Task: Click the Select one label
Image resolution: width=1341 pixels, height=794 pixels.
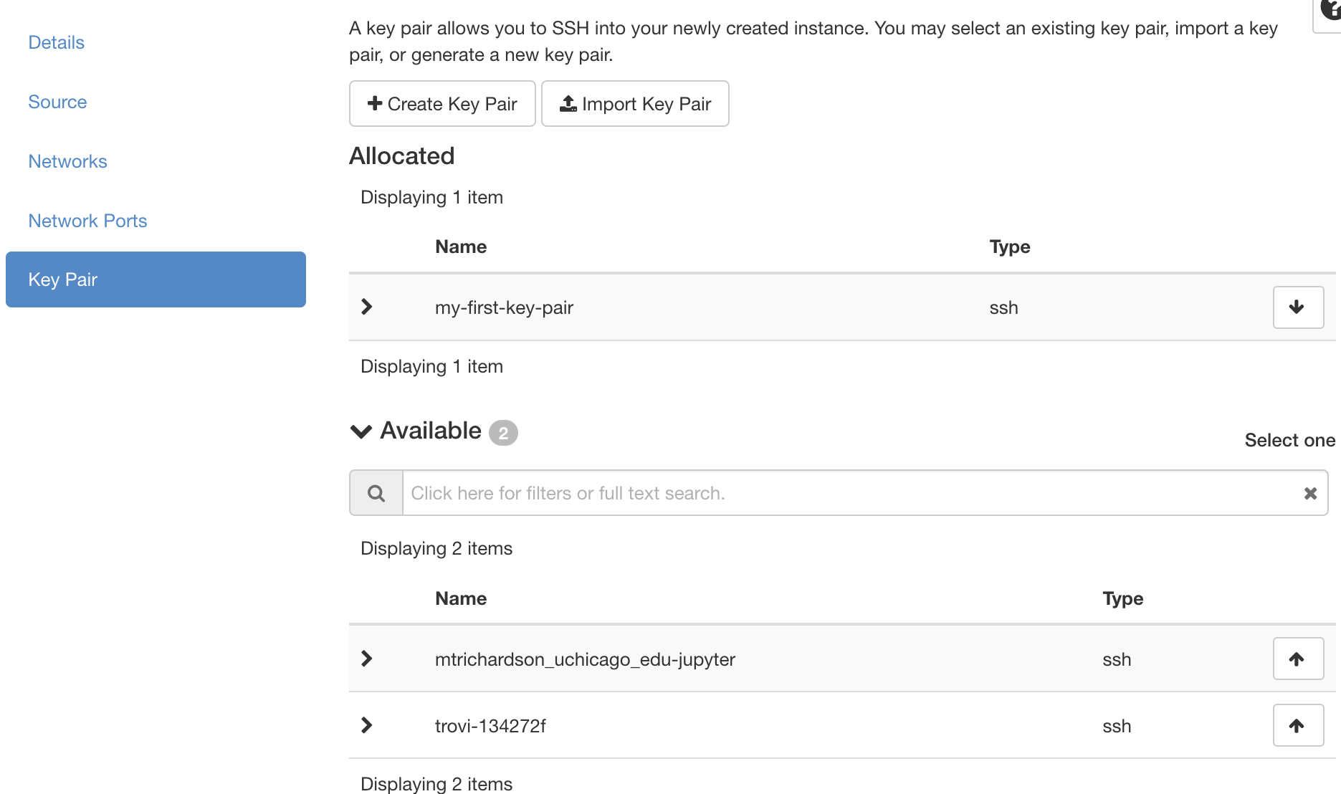Action: tap(1289, 440)
